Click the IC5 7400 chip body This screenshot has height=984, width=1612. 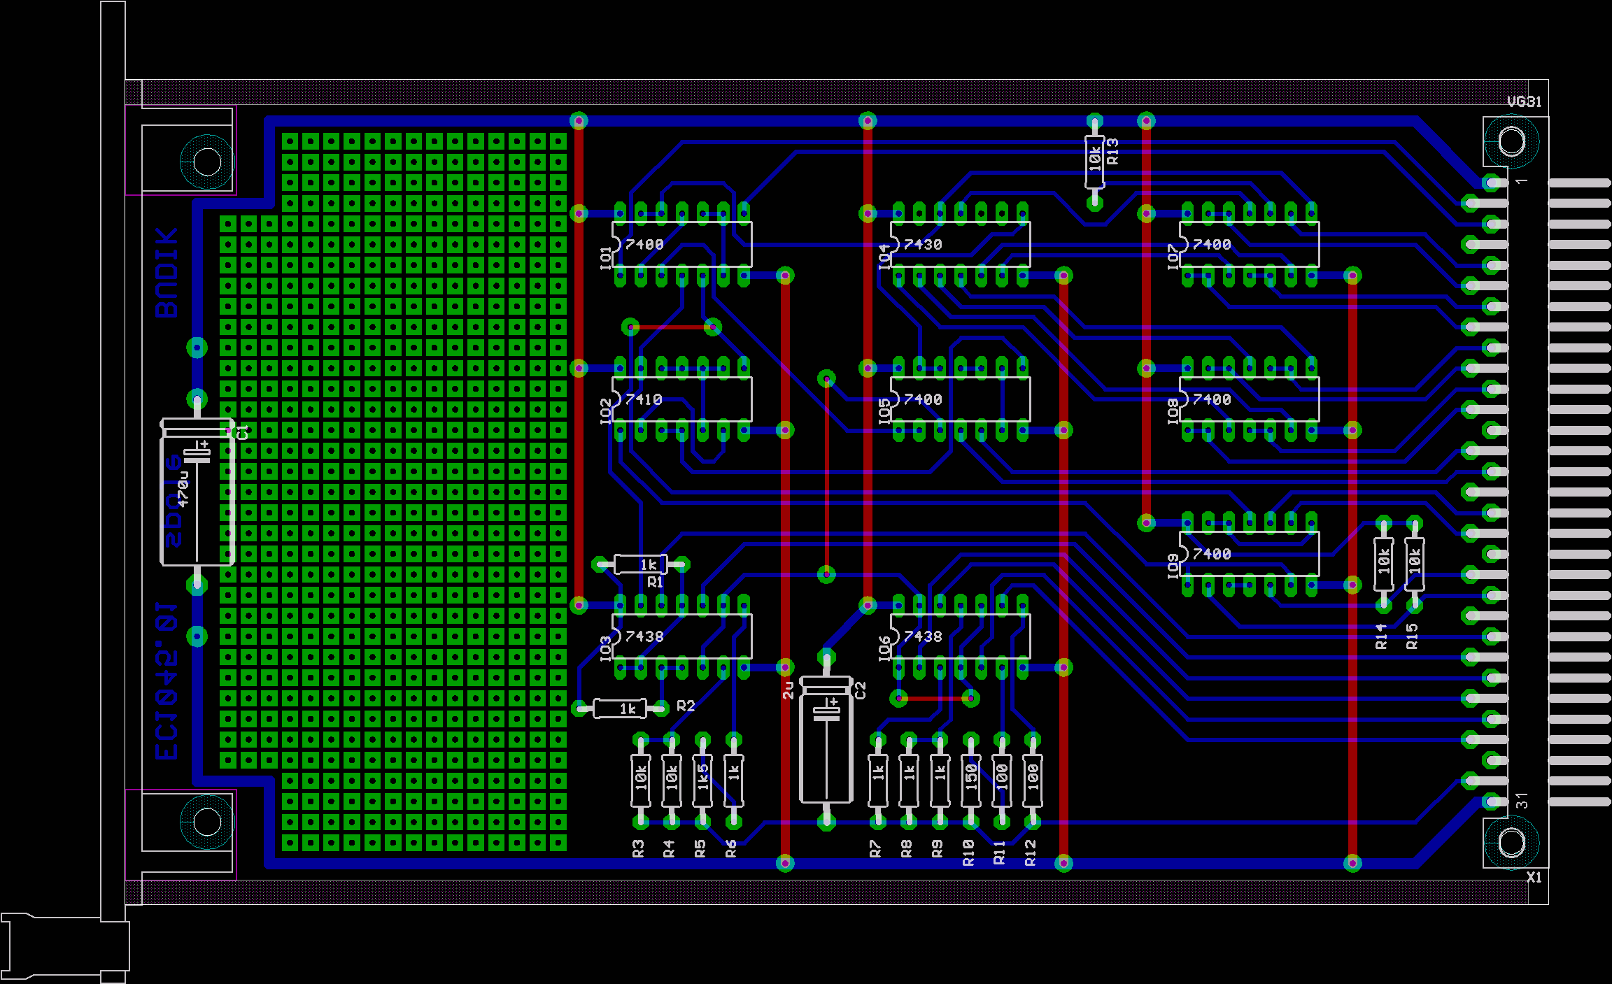960,399
